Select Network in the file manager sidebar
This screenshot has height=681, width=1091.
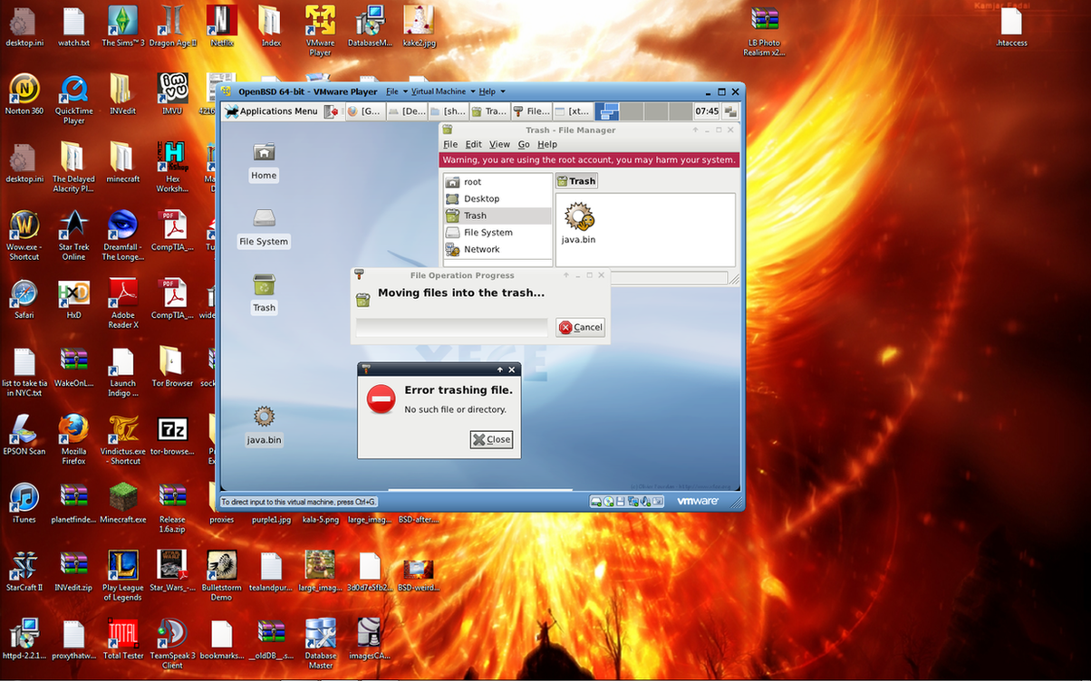point(497,249)
